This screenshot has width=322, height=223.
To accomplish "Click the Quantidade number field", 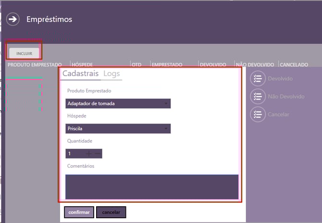I will point(74,154).
